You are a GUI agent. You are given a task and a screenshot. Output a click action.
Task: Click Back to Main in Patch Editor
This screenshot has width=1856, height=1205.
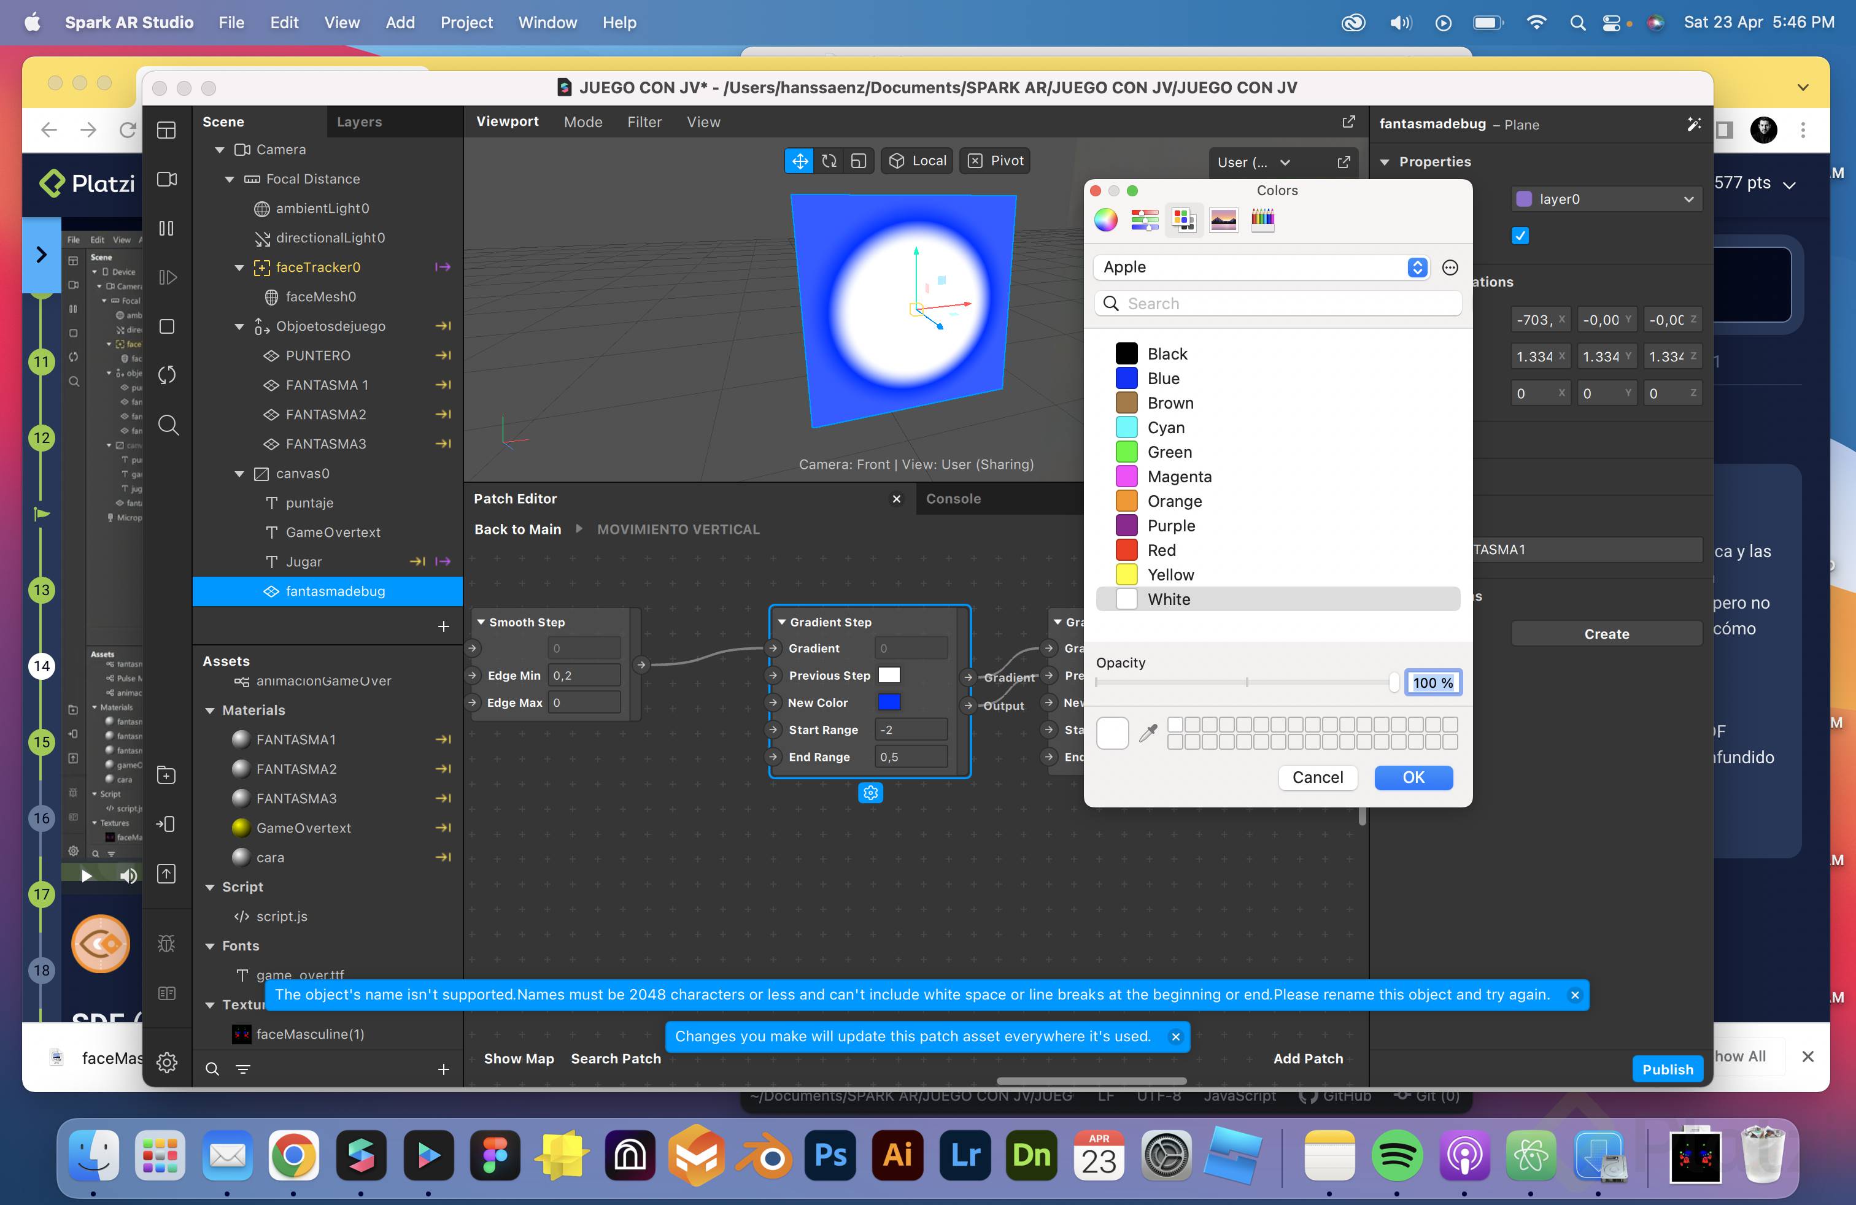pyautogui.click(x=517, y=529)
